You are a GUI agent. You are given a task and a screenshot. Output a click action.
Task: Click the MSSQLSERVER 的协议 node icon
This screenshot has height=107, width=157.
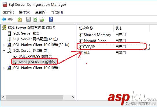tap(15, 62)
